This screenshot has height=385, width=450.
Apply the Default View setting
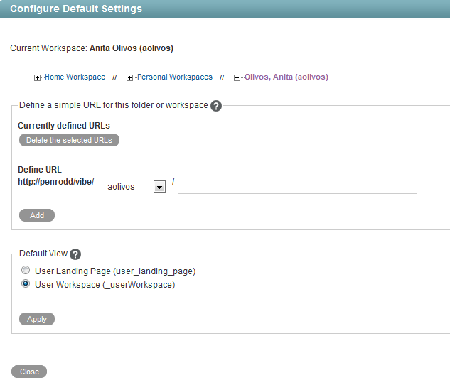tap(37, 319)
